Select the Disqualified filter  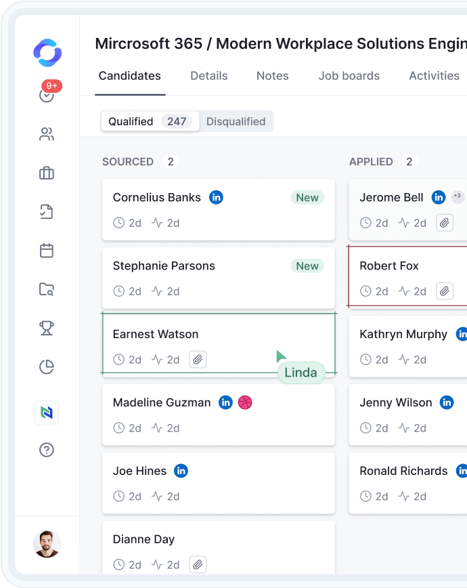[236, 121]
